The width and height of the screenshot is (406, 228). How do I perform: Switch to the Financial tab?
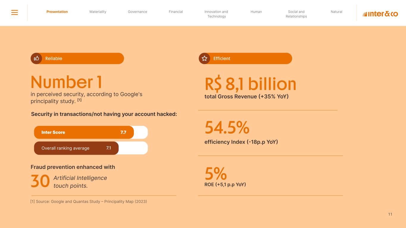pos(176,12)
